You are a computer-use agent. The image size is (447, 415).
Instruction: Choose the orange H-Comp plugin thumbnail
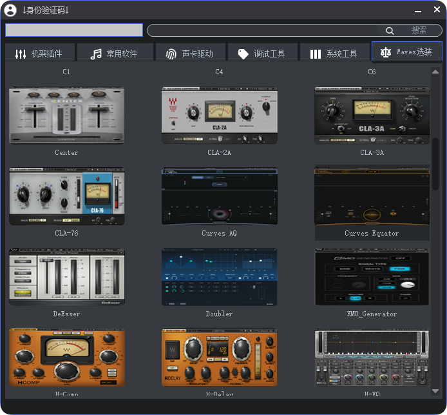click(67, 358)
